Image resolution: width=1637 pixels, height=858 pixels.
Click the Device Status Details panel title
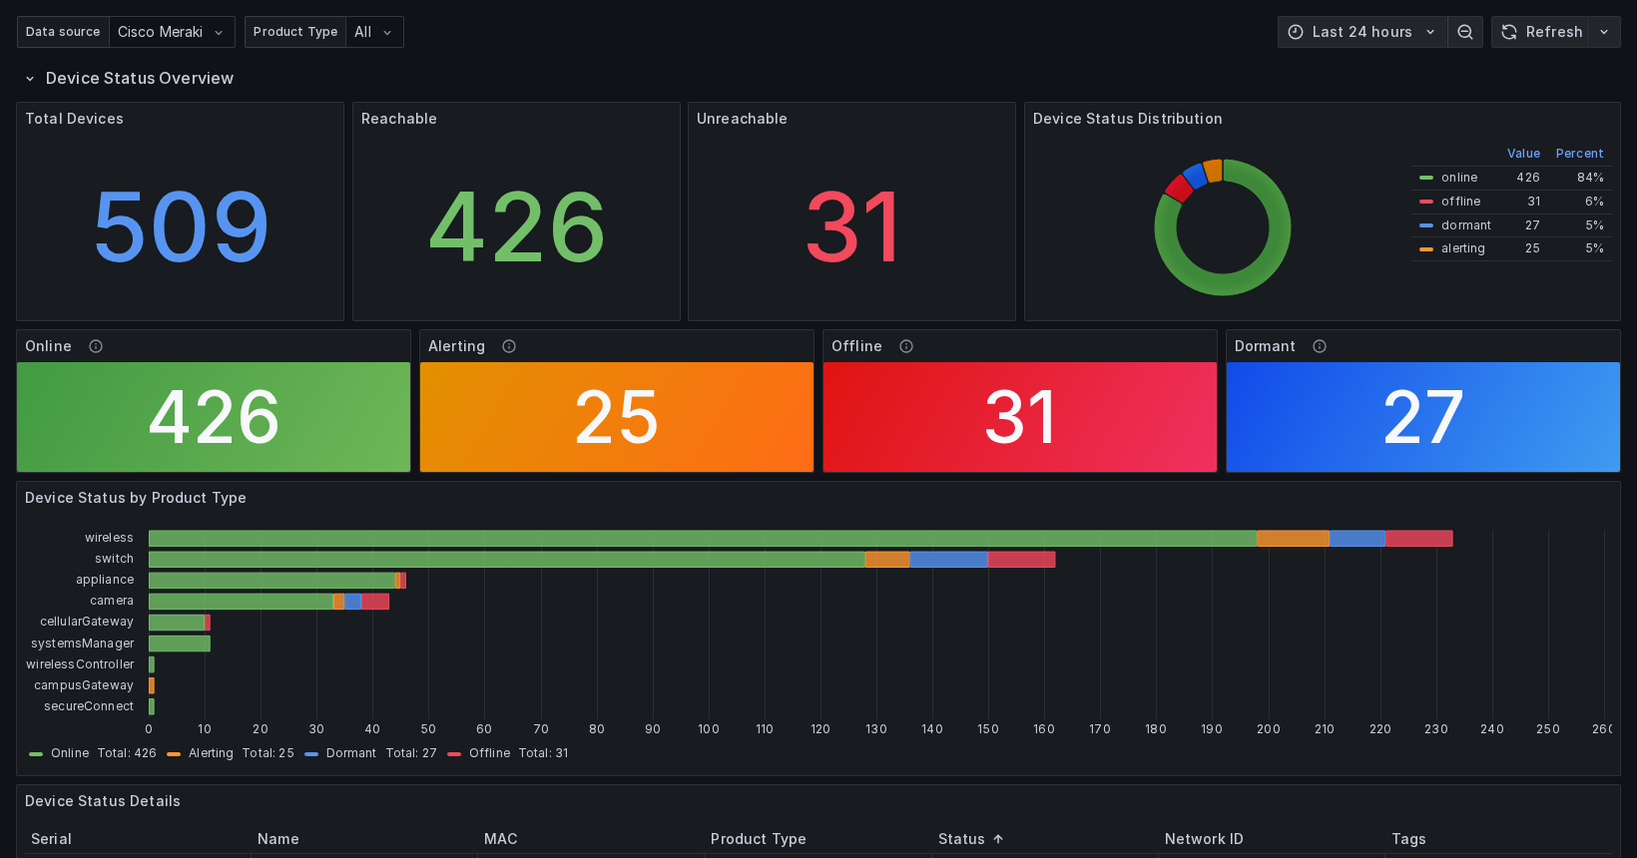[x=103, y=801]
